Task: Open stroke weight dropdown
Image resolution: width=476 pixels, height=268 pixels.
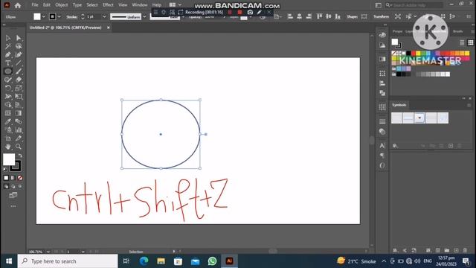Action: pos(104,16)
